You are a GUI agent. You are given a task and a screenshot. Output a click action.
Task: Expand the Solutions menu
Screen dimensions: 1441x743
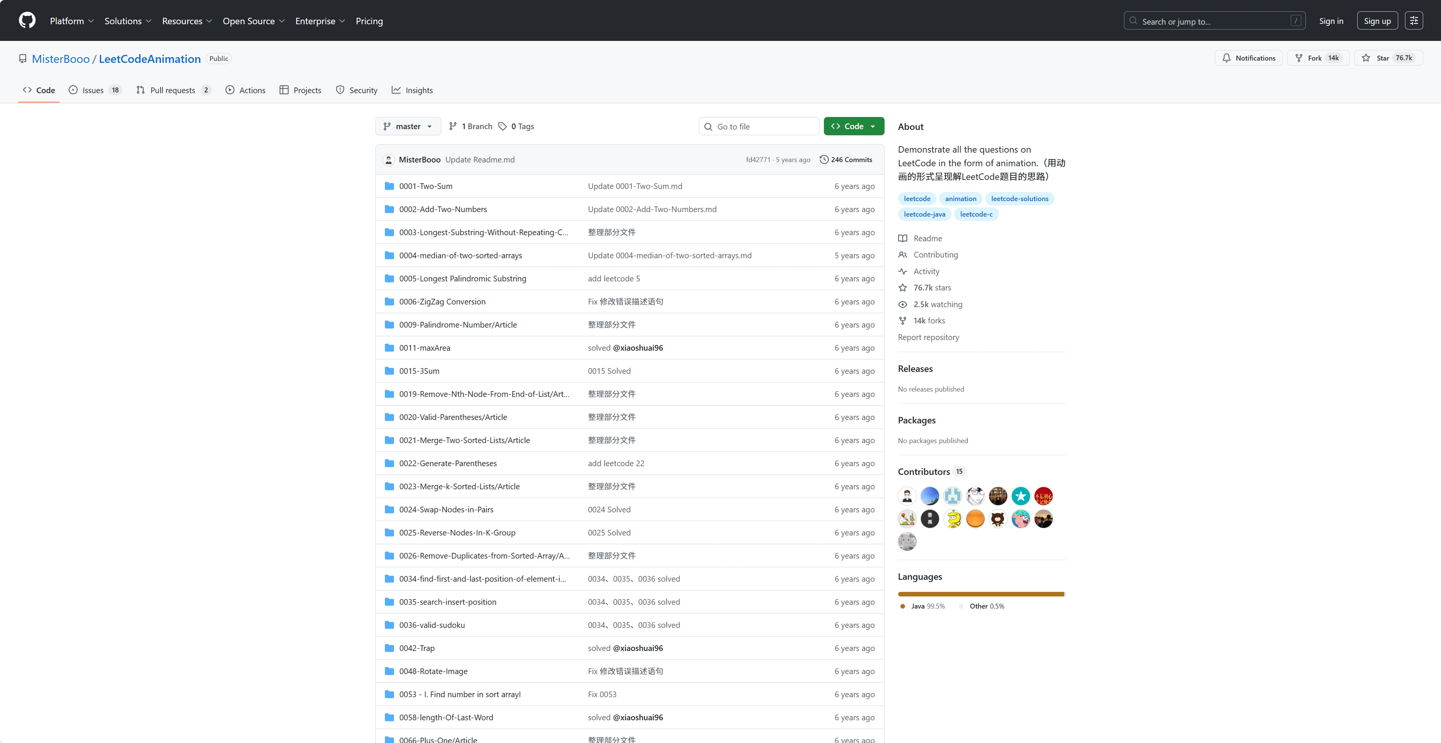point(128,21)
